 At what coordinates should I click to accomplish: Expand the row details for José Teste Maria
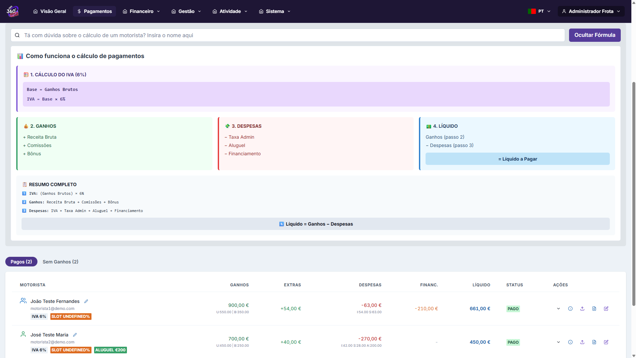click(x=558, y=342)
